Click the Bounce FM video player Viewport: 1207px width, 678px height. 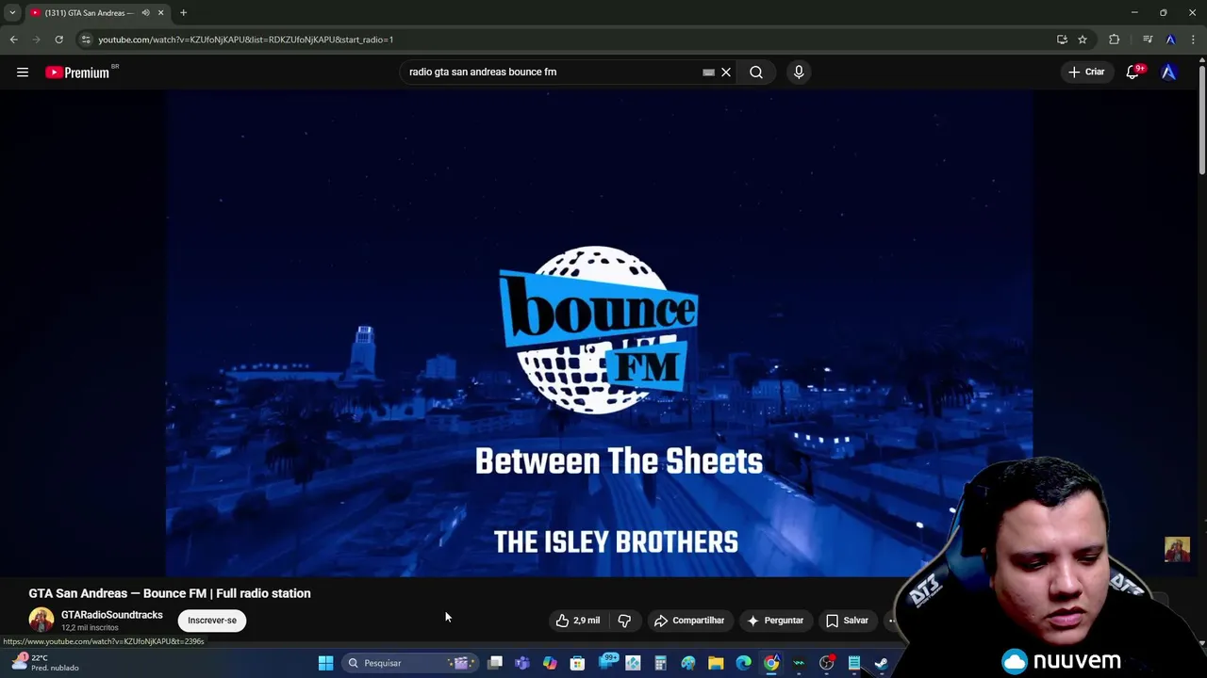[x=600, y=333]
